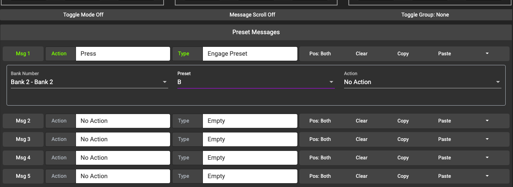Viewport: 513px width, 187px height.
Task: Click Copy on the Msg 1 row
Action: pos(403,54)
